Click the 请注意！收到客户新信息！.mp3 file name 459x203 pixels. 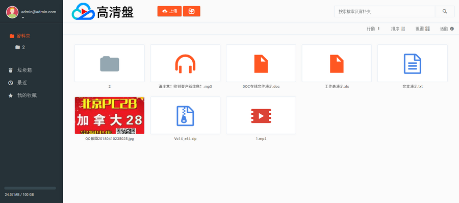185,87
